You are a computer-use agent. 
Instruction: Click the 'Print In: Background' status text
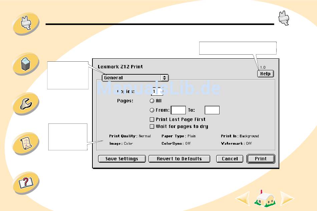240,136
